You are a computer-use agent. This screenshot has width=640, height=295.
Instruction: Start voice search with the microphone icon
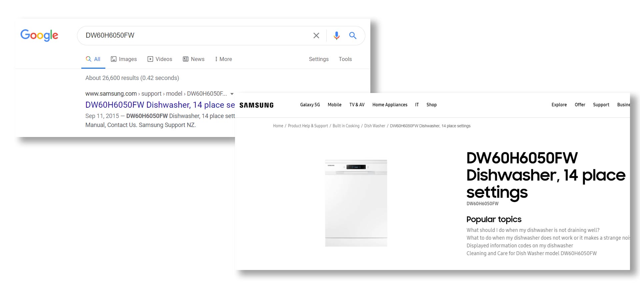coord(336,35)
